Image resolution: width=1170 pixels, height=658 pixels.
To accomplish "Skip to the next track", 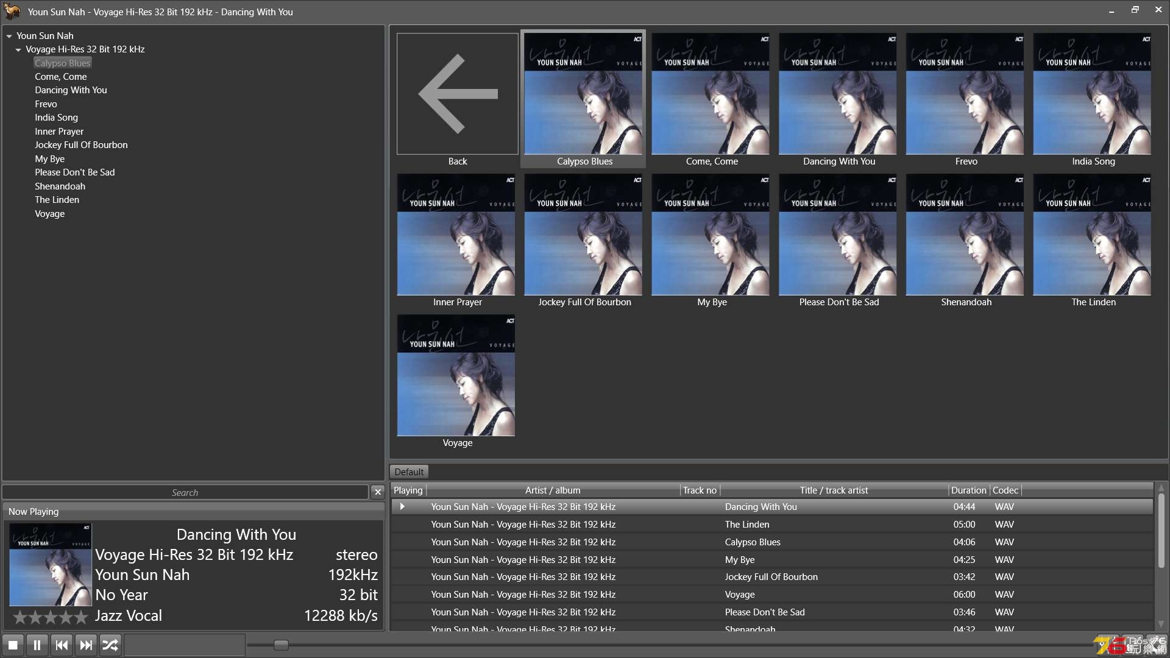I will point(86,645).
